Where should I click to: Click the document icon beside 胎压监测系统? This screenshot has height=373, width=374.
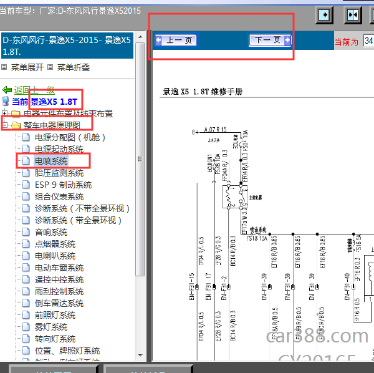click(x=26, y=173)
